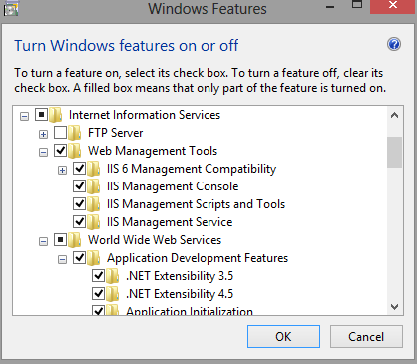The height and width of the screenshot is (364, 417).
Task: Uncheck the IIS Management Console checkbox
Action: 79,186
